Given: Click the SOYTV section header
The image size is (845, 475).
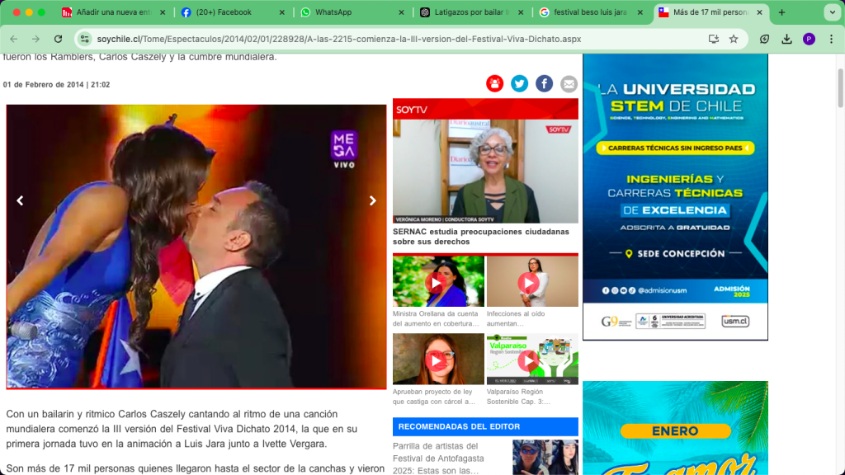Looking at the screenshot, I should click(x=485, y=109).
